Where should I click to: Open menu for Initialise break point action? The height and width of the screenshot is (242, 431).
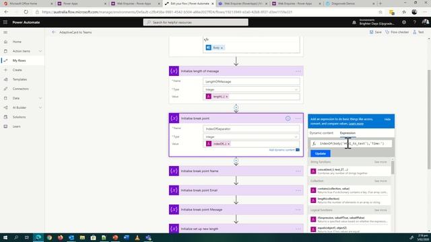tap(298, 118)
